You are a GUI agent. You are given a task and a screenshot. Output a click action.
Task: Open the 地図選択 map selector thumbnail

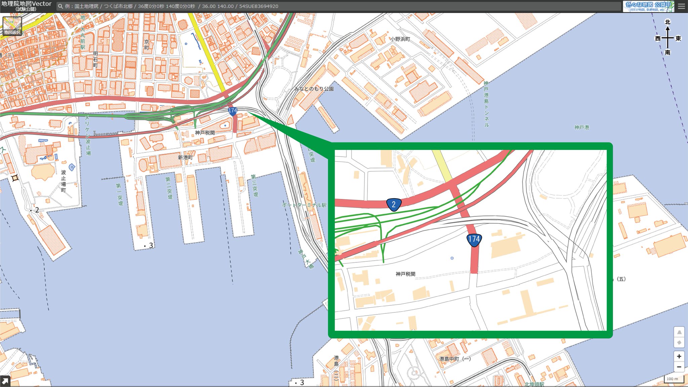(x=12, y=26)
